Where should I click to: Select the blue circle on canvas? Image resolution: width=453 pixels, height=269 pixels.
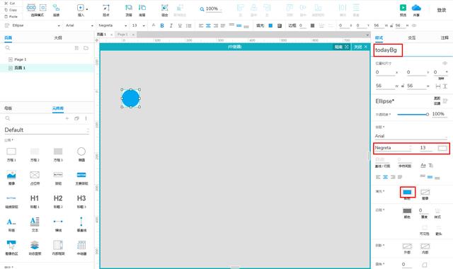[130, 98]
